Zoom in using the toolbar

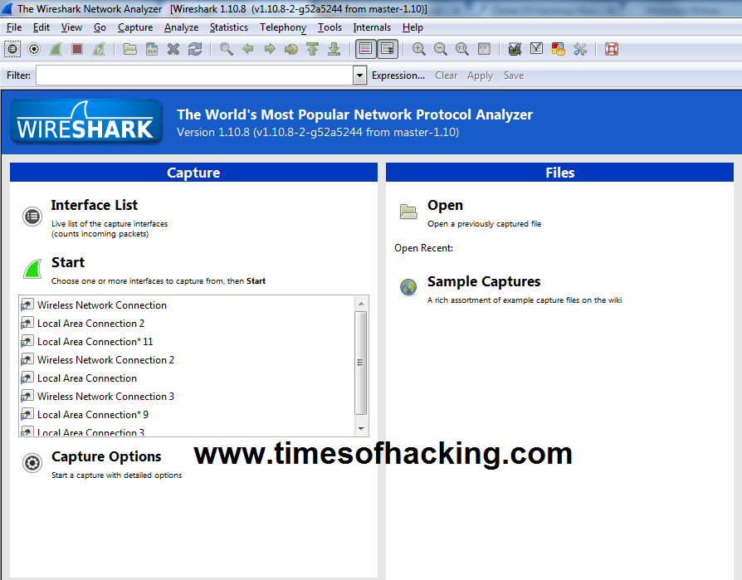419,49
